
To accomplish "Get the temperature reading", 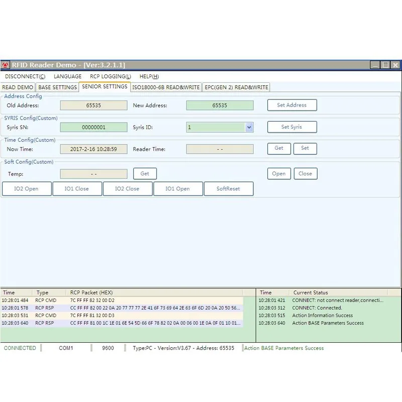I will tap(145, 174).
